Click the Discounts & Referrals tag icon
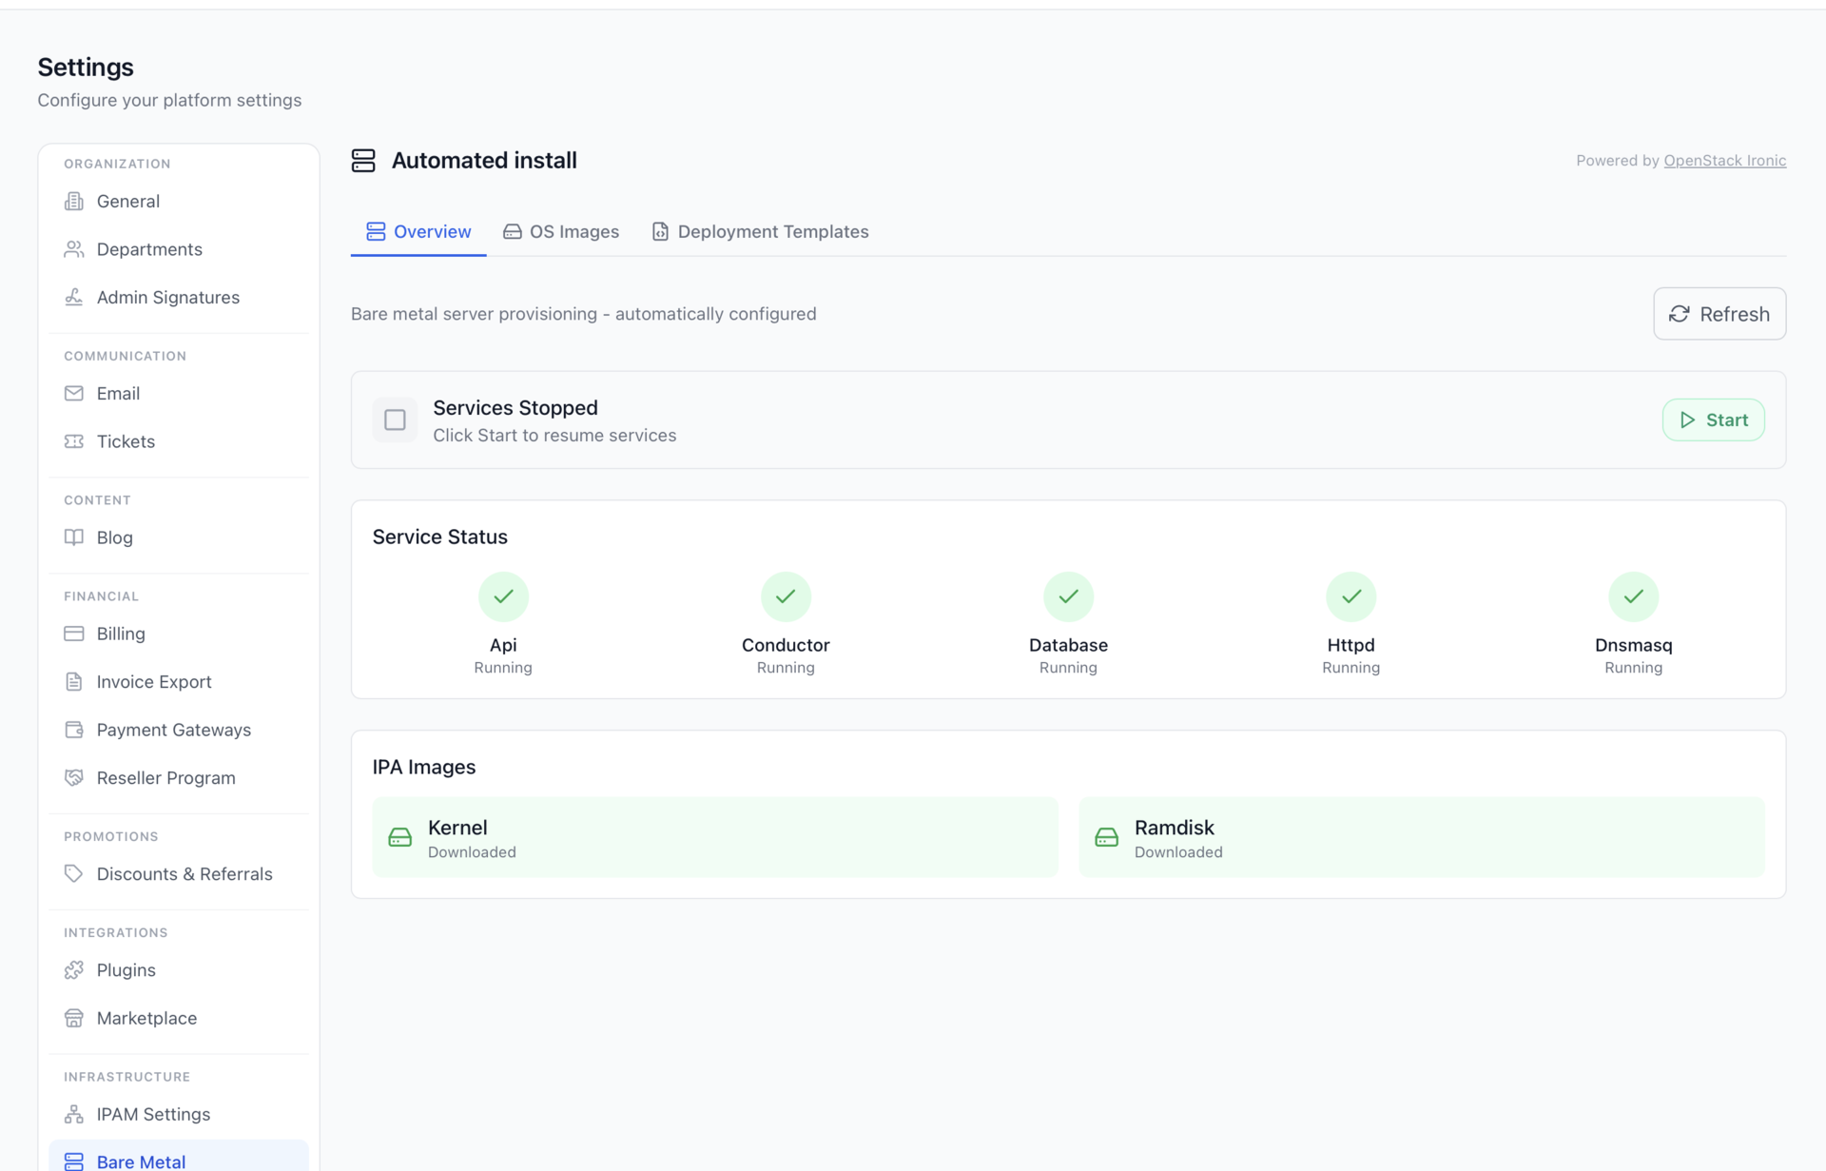Screen dimensions: 1826x1171 pos(73,873)
